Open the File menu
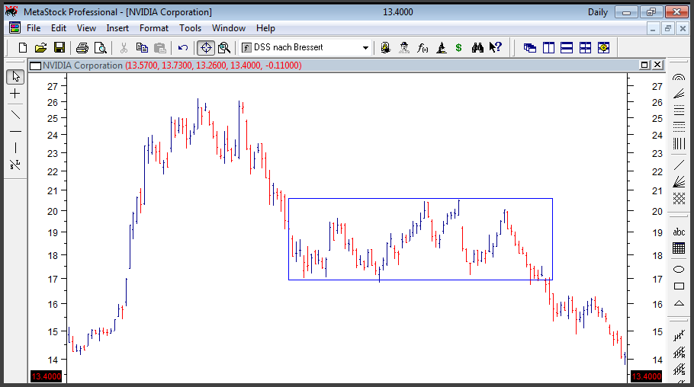The image size is (694, 387). (34, 28)
